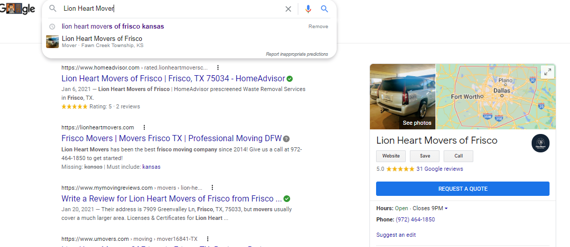Open '31 Google reviews' link
Viewport: 570px width, 247px height.
tap(440, 169)
